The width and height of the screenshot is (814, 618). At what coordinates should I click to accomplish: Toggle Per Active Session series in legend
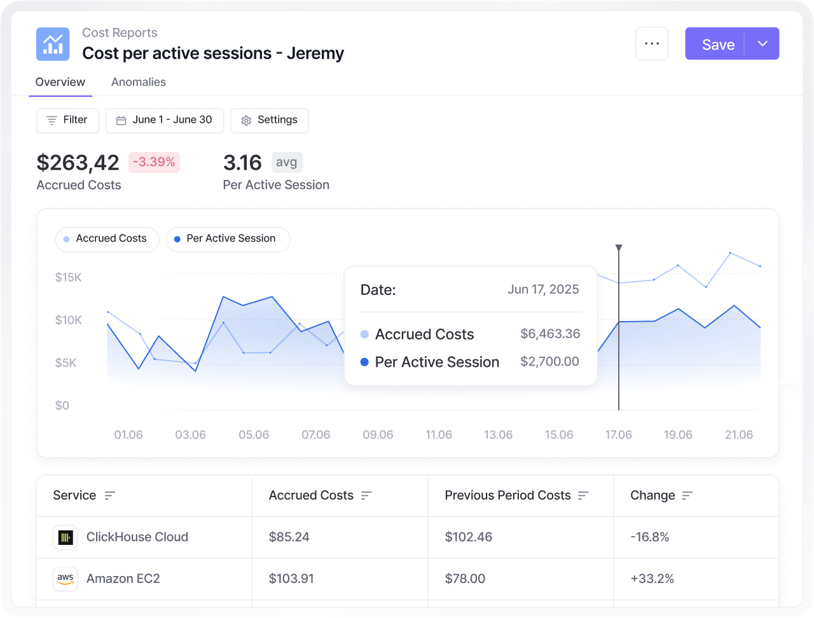coord(227,239)
